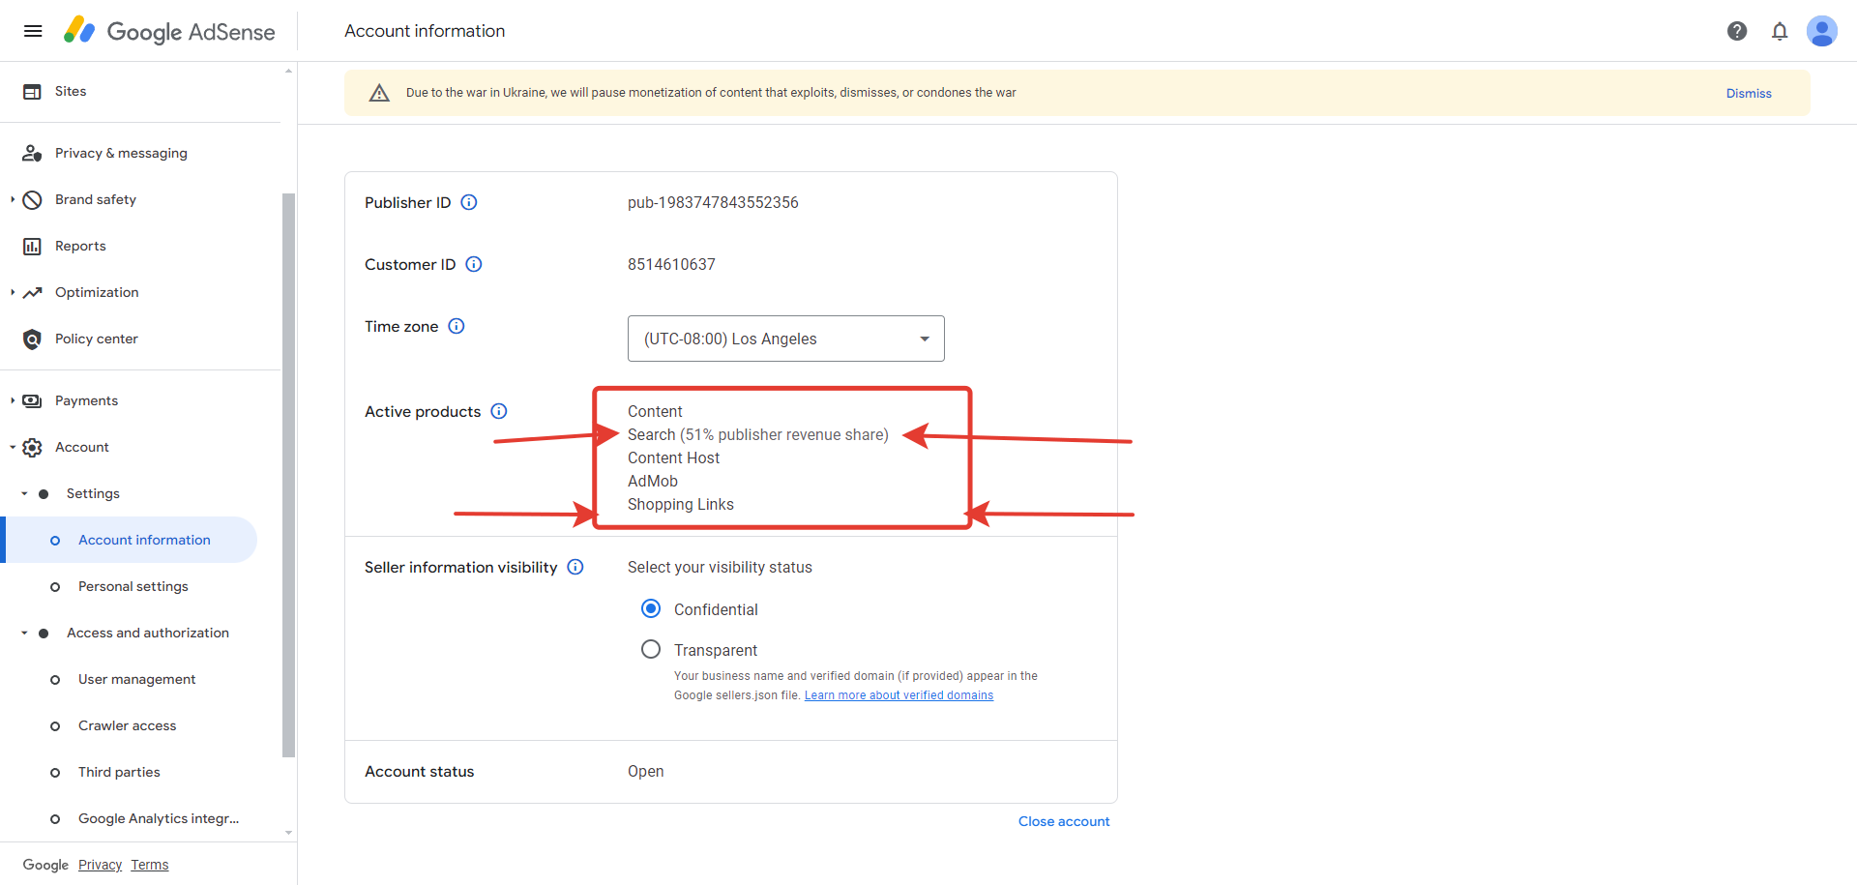Click the Google footer link
Viewport: 1857px width, 885px height.
click(x=45, y=865)
